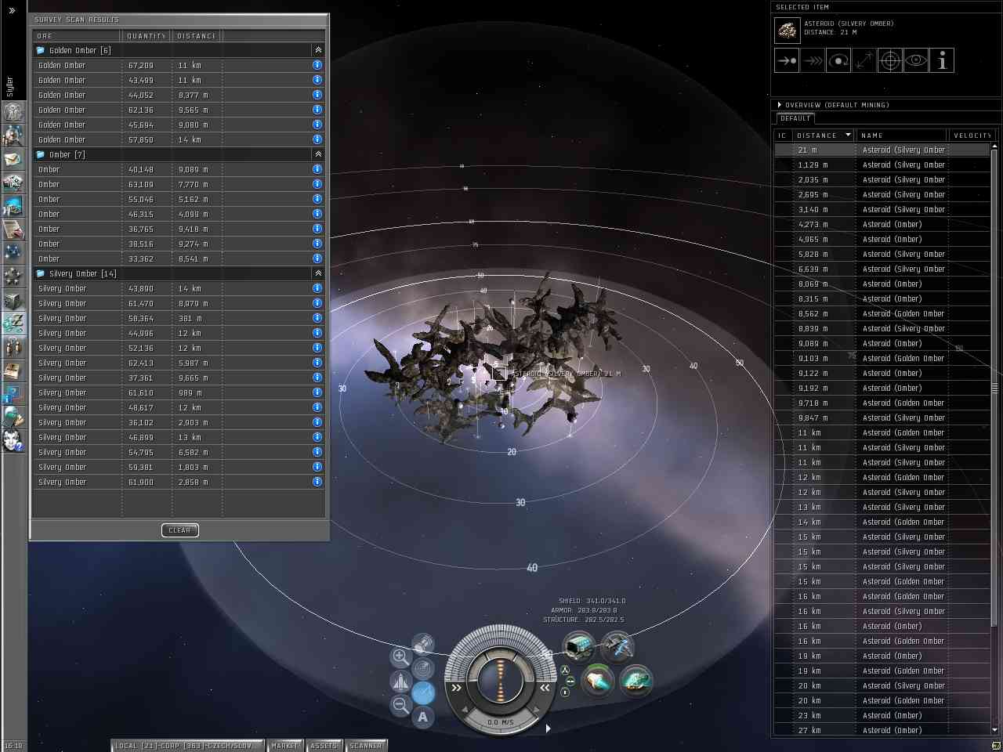
Task: Show info for Silvery Omber 61,900 row
Action: 317,482
